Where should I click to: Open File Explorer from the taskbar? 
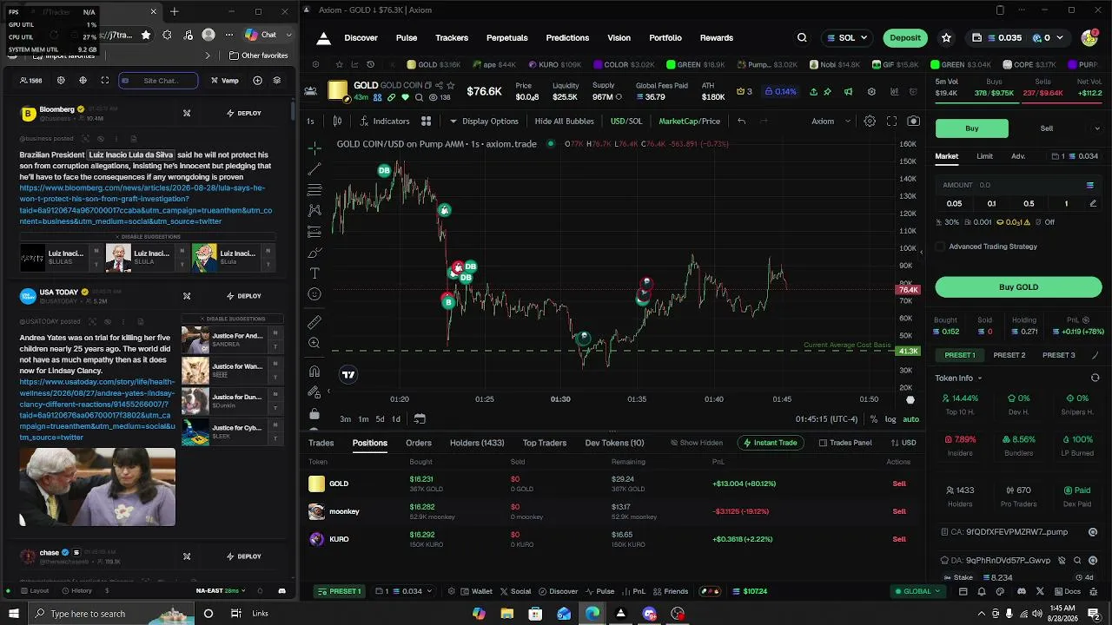click(x=507, y=614)
